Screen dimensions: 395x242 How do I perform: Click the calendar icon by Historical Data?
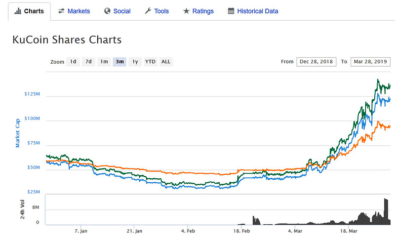(231, 11)
